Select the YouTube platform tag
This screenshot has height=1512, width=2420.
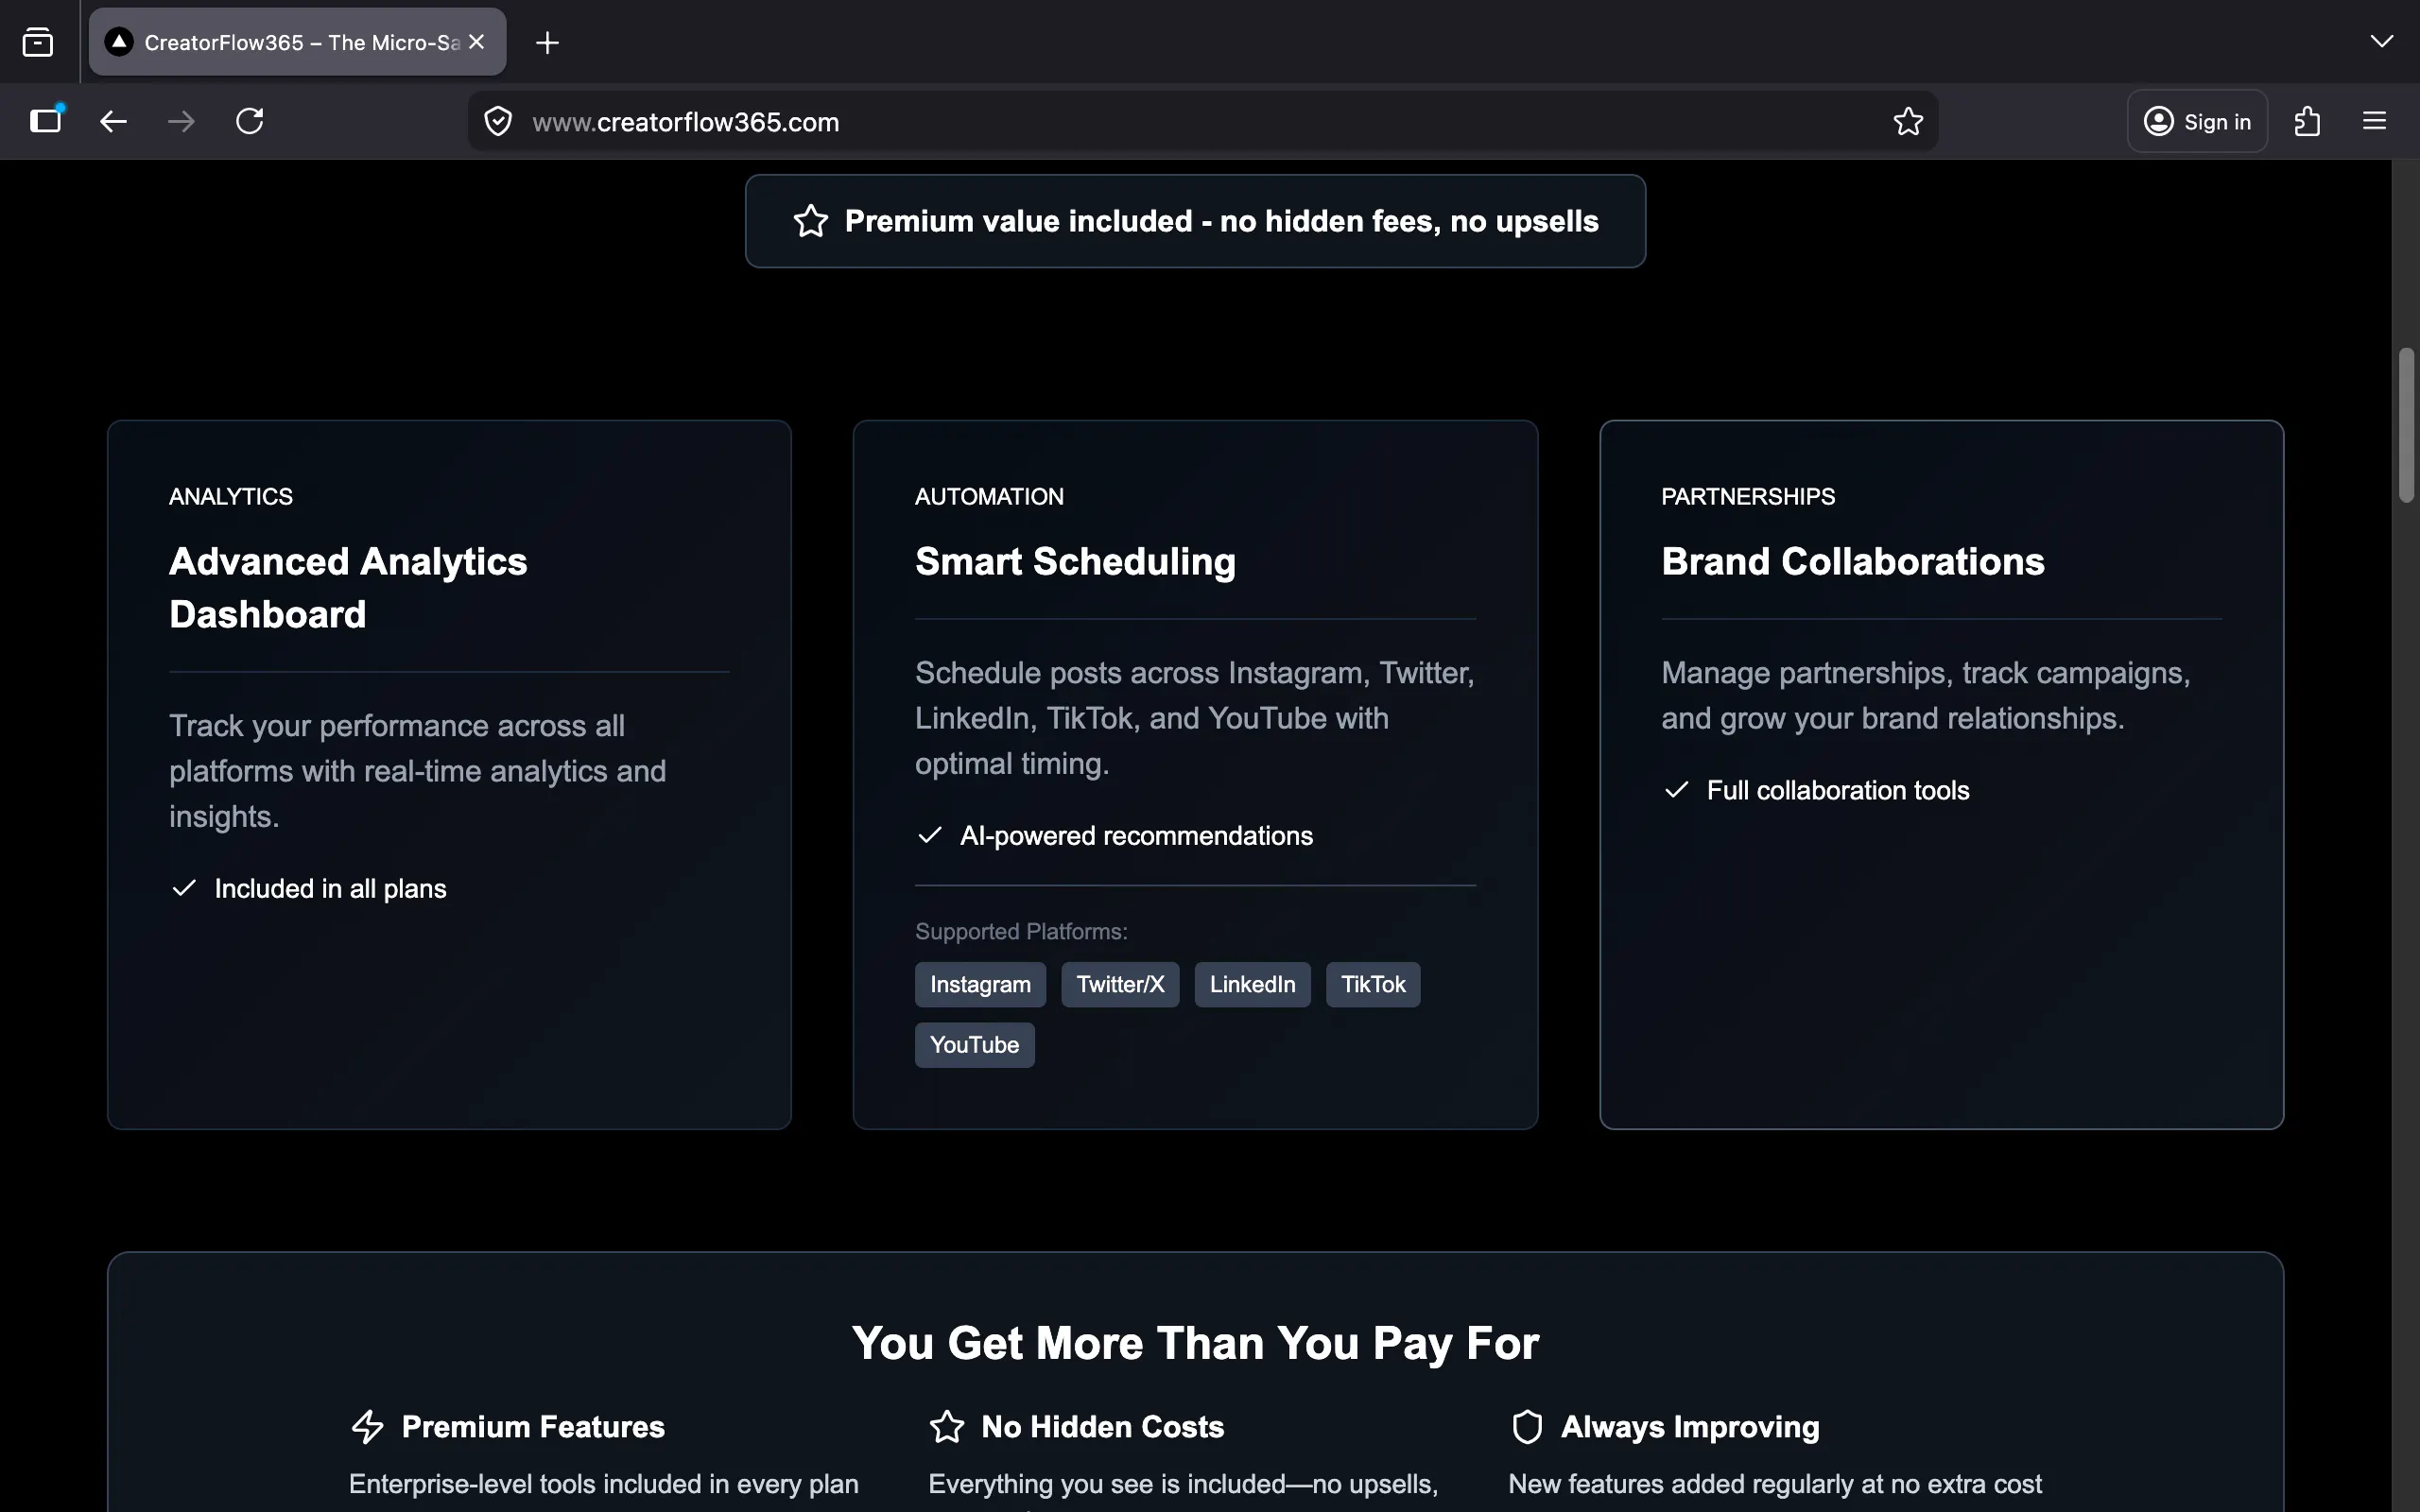974,1045
